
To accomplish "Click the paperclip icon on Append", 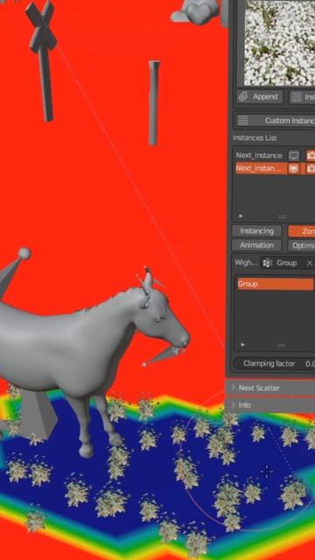I will (243, 97).
